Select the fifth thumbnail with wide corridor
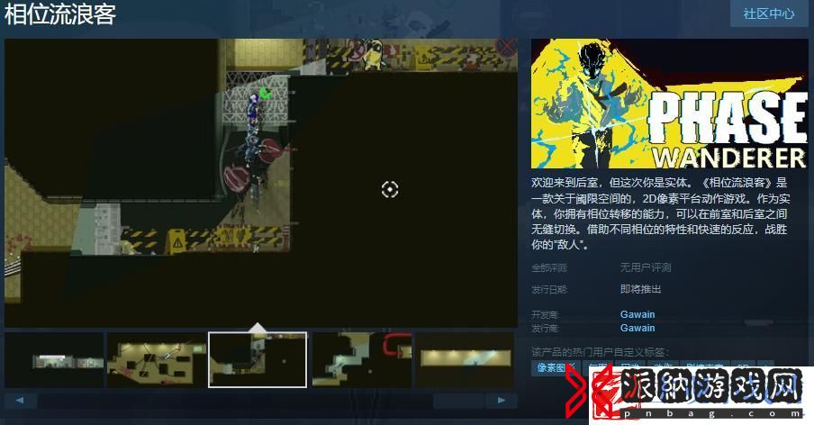Viewport: 814px width, 425px height. tap(465, 360)
